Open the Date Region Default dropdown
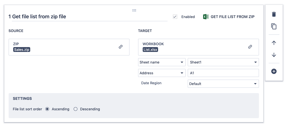The height and width of the screenshot is (127, 287). point(223,84)
